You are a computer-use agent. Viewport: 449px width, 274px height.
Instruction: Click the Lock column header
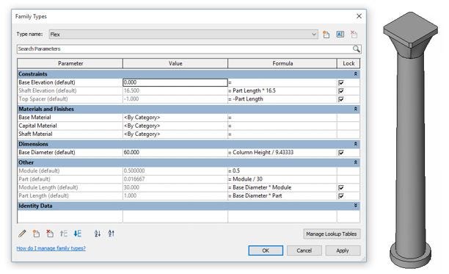click(x=348, y=63)
